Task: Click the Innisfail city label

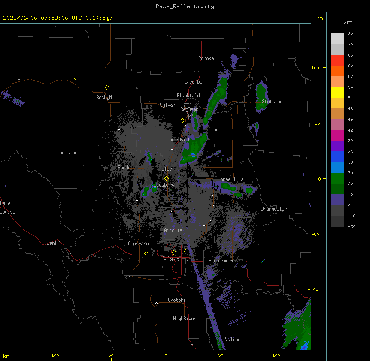Action: coord(178,140)
